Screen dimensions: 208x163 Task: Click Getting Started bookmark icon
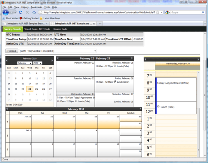(x=21, y=18)
